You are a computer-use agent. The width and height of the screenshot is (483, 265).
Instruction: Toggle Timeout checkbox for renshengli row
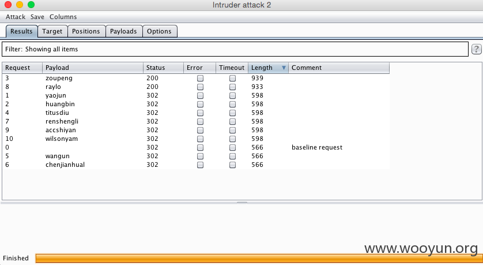tap(233, 122)
